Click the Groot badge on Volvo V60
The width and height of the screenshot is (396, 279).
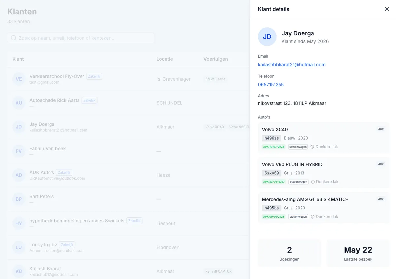[x=381, y=164]
